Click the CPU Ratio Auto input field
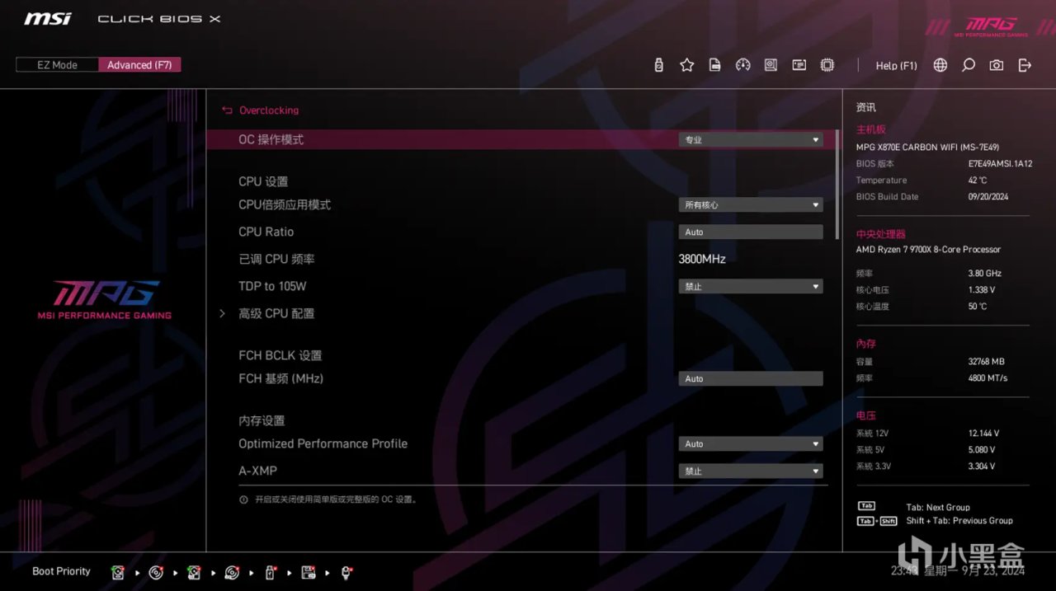This screenshot has height=591, width=1056. 751,232
